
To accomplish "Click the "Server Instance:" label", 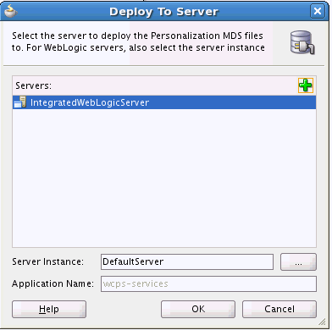I will pos(47,261).
